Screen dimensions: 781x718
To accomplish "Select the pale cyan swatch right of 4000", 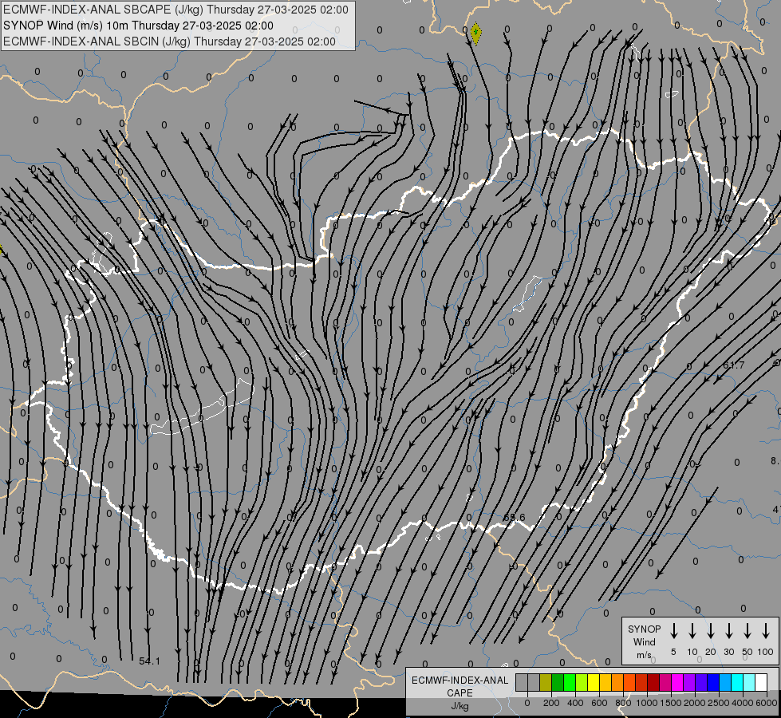I will click(748, 682).
